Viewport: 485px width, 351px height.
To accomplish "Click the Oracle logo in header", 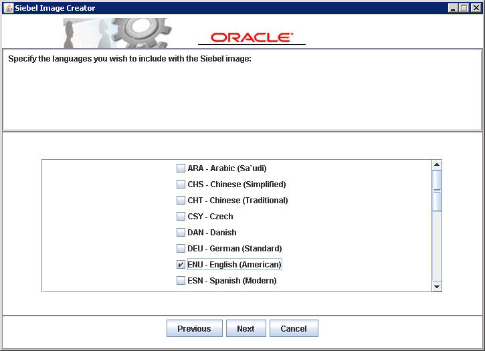I will [252, 37].
